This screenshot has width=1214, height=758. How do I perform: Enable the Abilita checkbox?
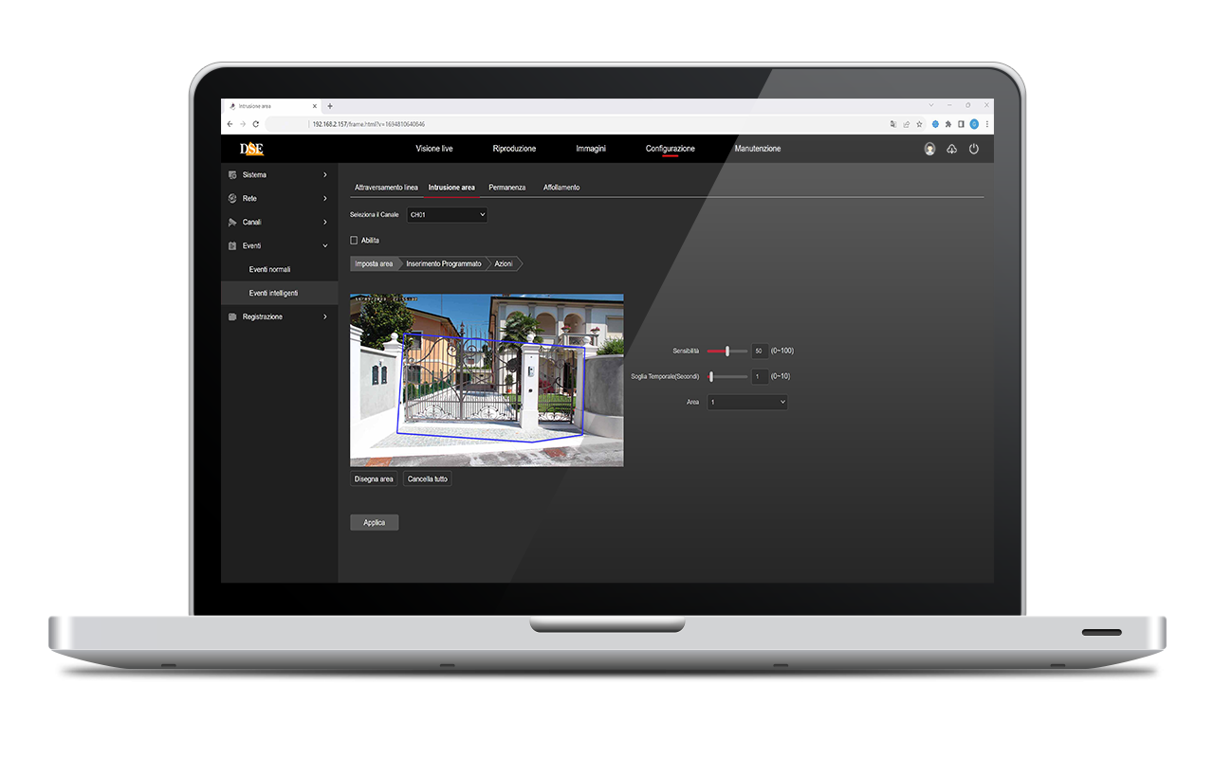tap(353, 240)
